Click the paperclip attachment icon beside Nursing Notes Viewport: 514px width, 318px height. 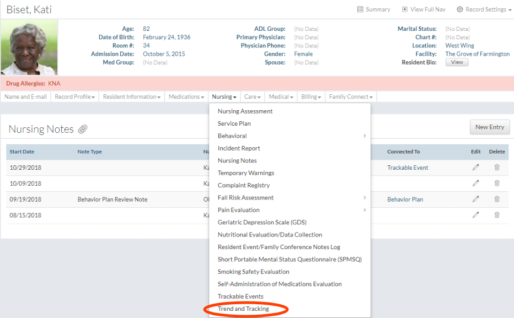pyautogui.click(x=83, y=130)
